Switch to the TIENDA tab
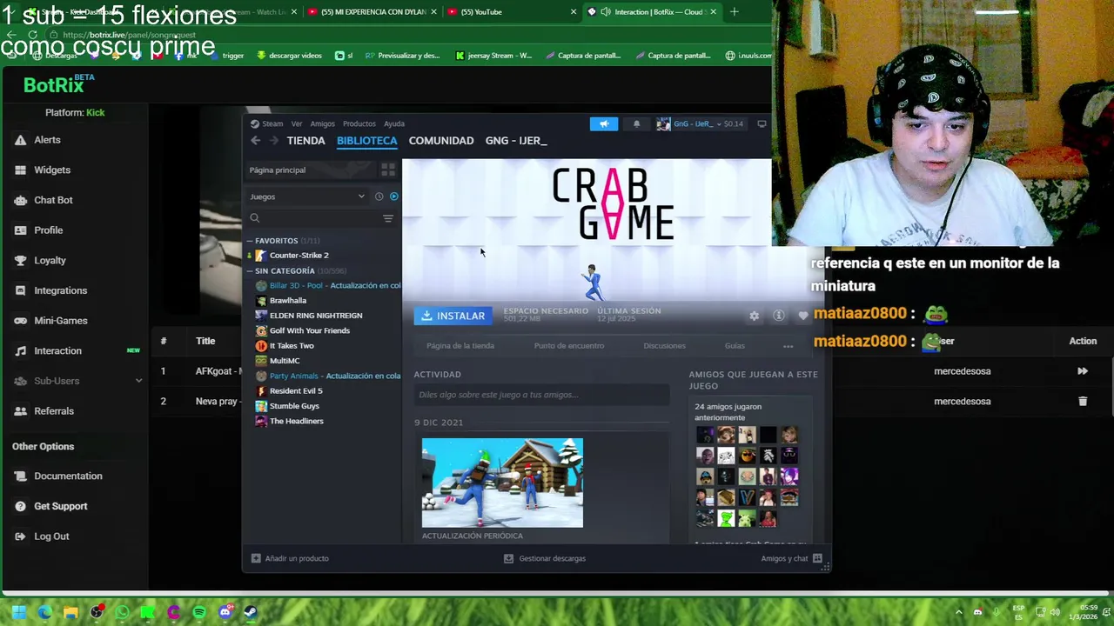The width and height of the screenshot is (1114, 626). tap(306, 140)
